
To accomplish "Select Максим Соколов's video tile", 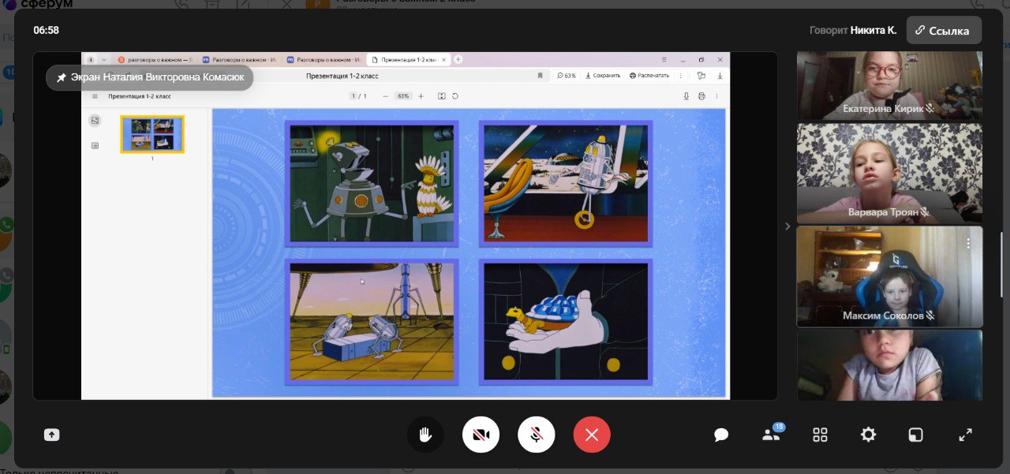I will [889, 277].
